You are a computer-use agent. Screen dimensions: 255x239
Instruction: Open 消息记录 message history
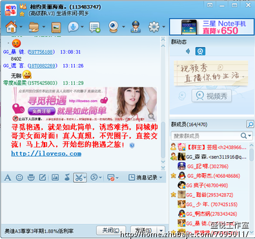point(145,178)
